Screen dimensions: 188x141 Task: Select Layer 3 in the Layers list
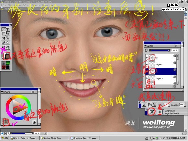pyautogui.click(x=161, y=78)
